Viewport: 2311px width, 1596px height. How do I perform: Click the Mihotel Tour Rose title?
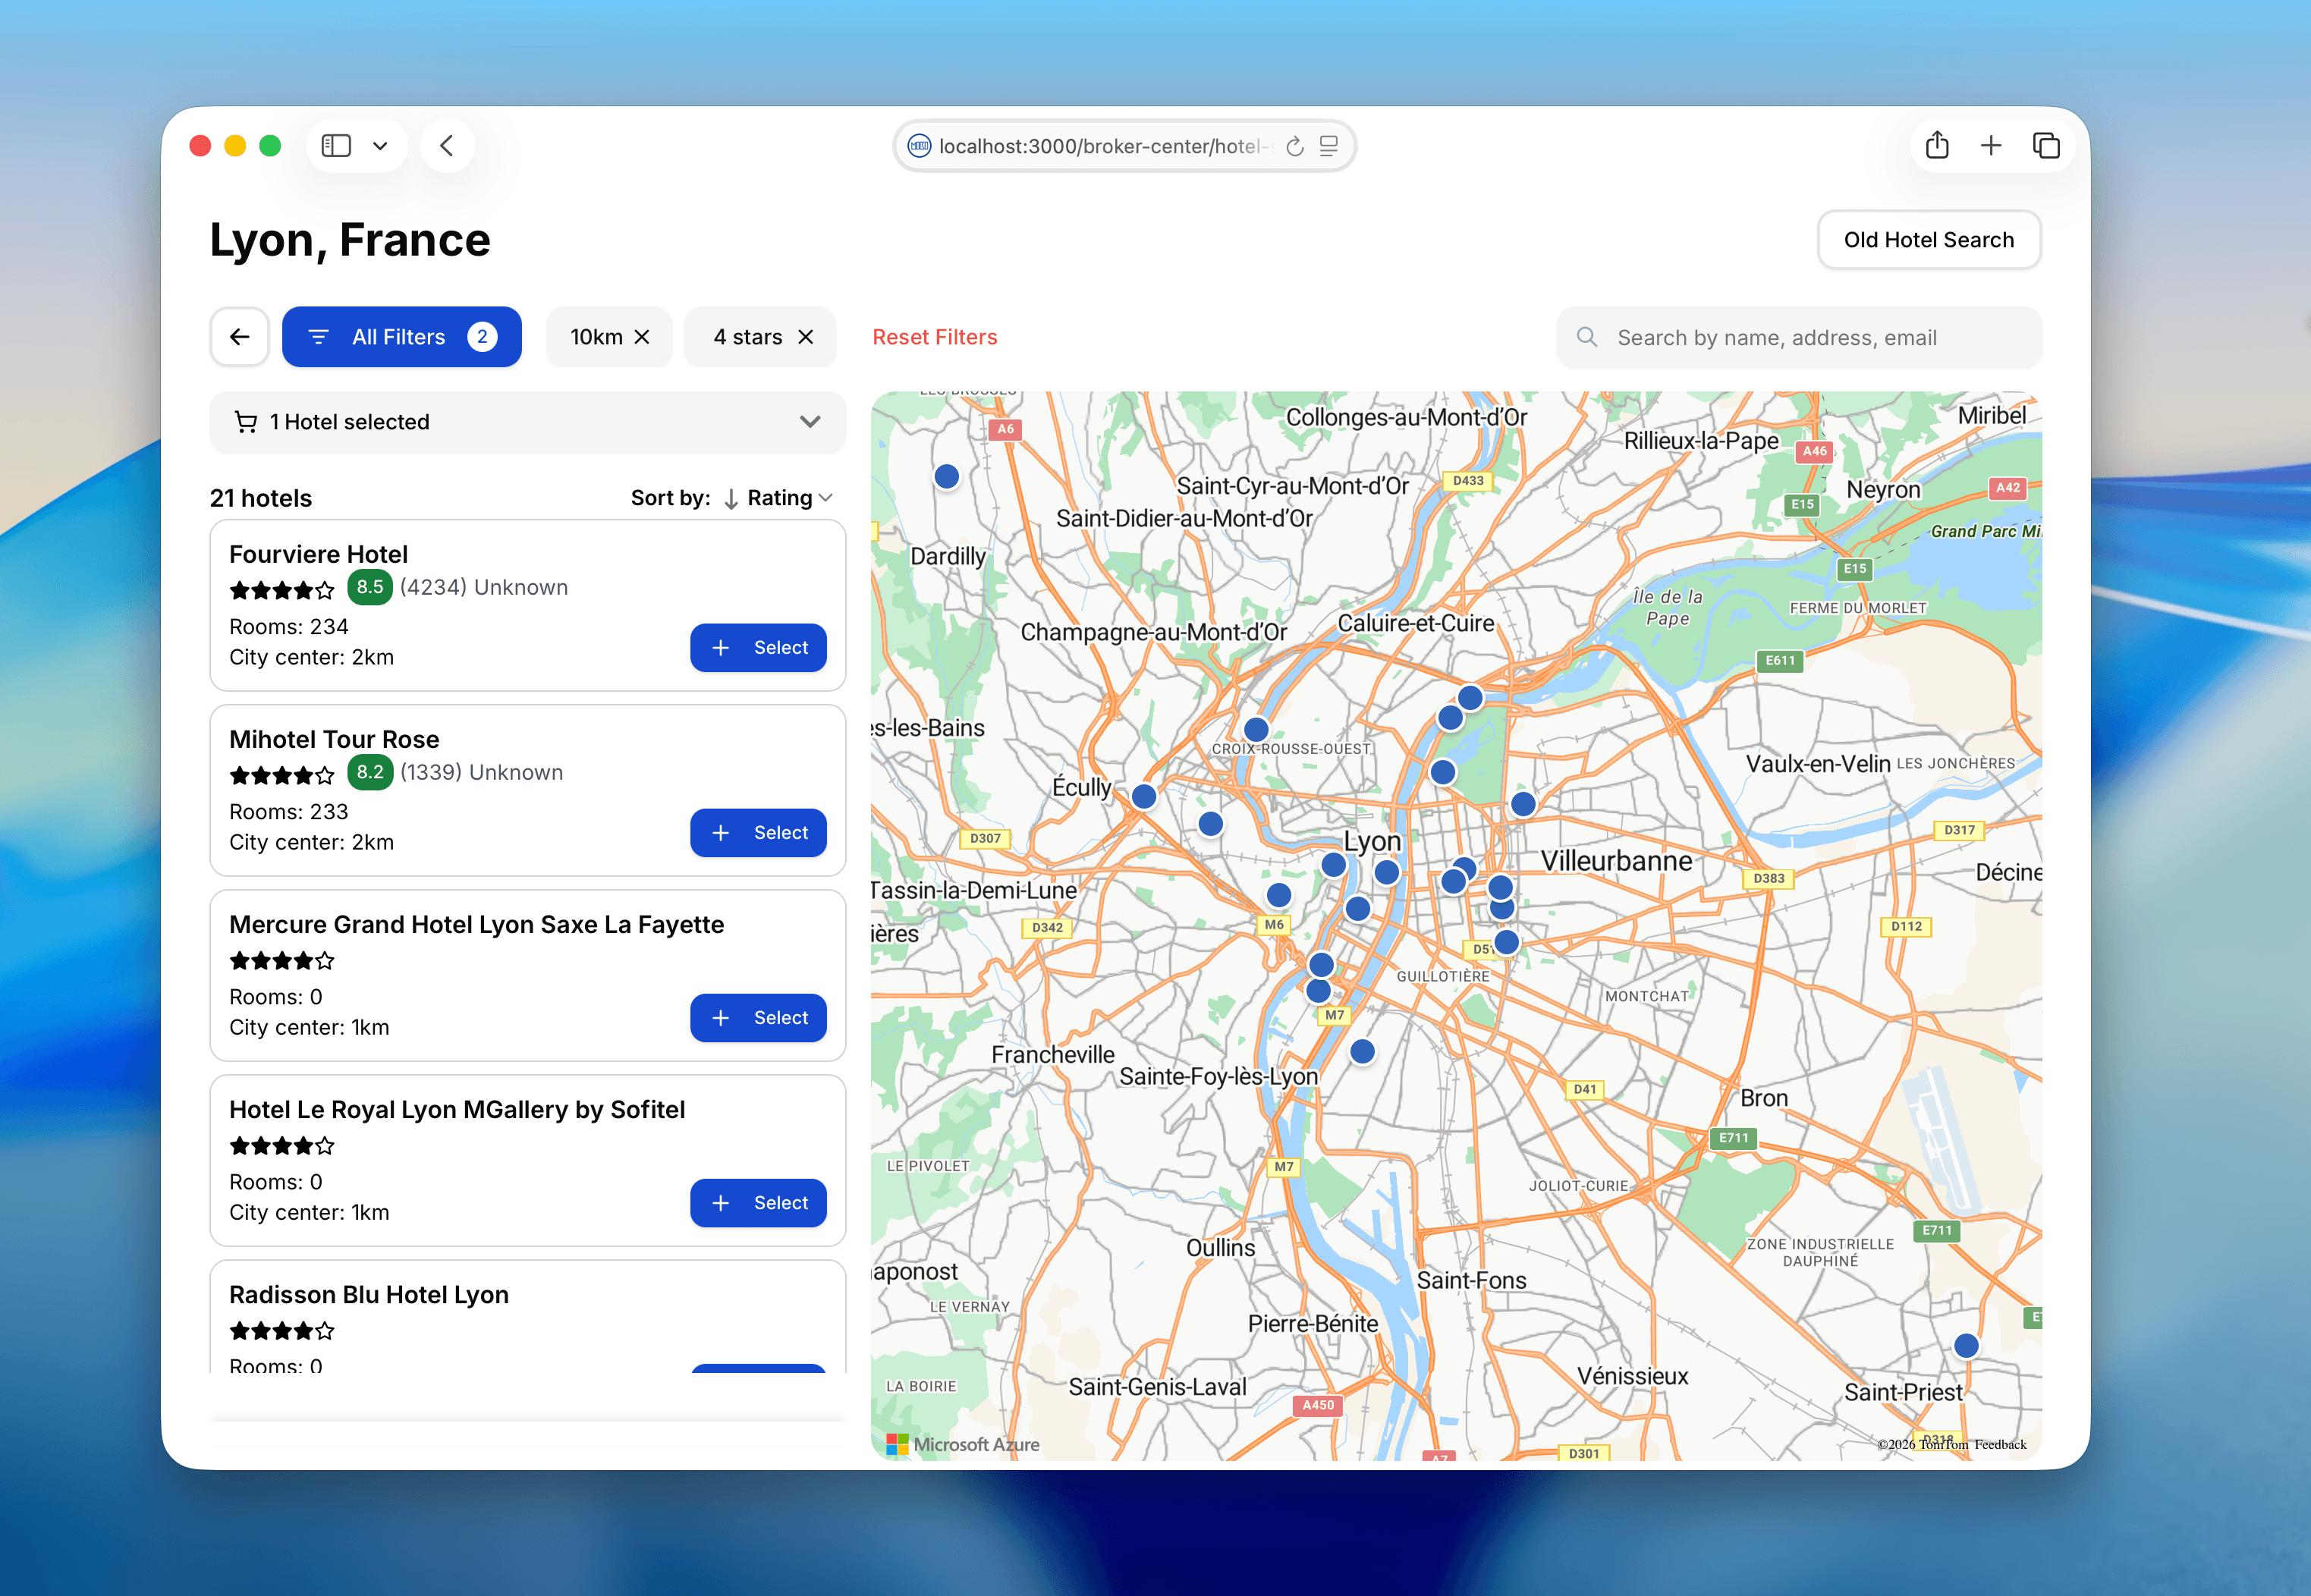pos(334,739)
